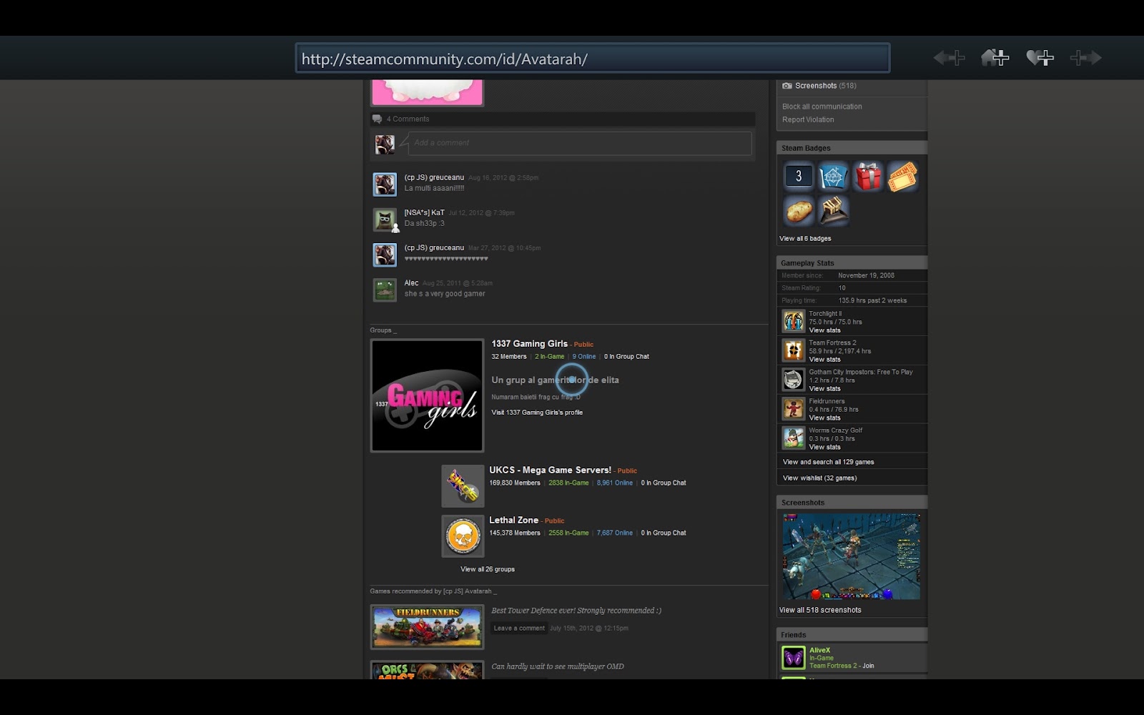Image resolution: width=1144 pixels, height=715 pixels.
Task: Click greuceanu's avatar on Mar 27 comment
Action: click(385, 255)
